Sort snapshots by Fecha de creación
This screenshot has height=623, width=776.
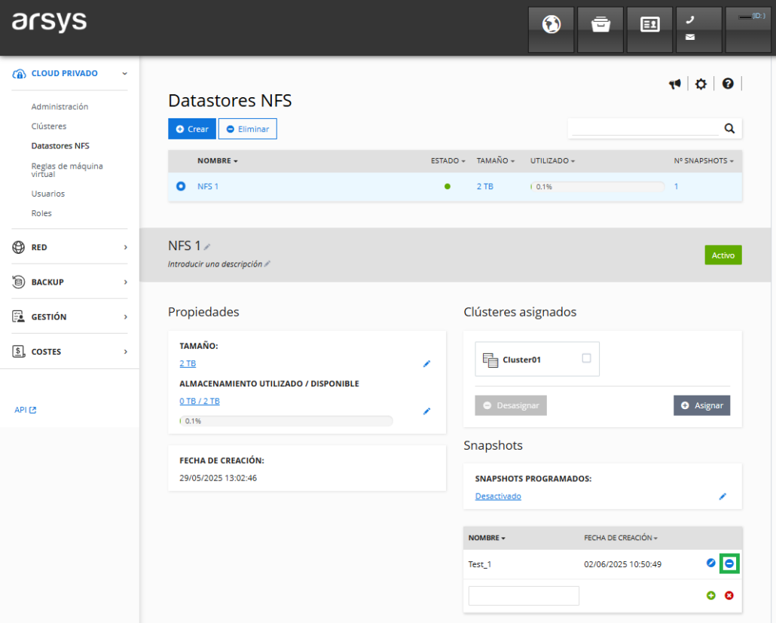[621, 538]
